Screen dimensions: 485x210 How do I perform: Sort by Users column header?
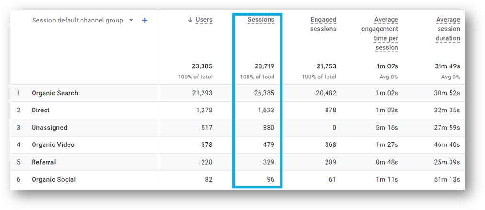204,20
